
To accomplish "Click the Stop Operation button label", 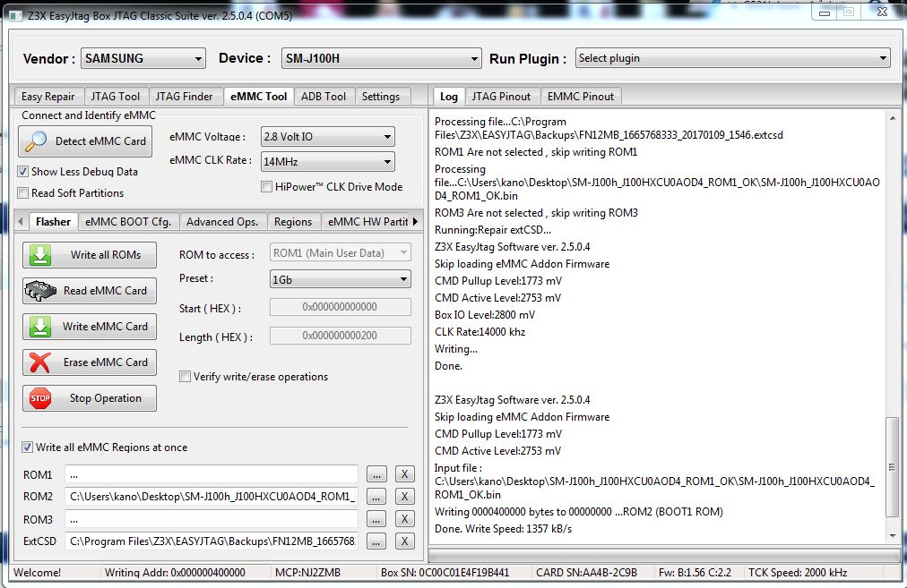I will click(x=105, y=398).
